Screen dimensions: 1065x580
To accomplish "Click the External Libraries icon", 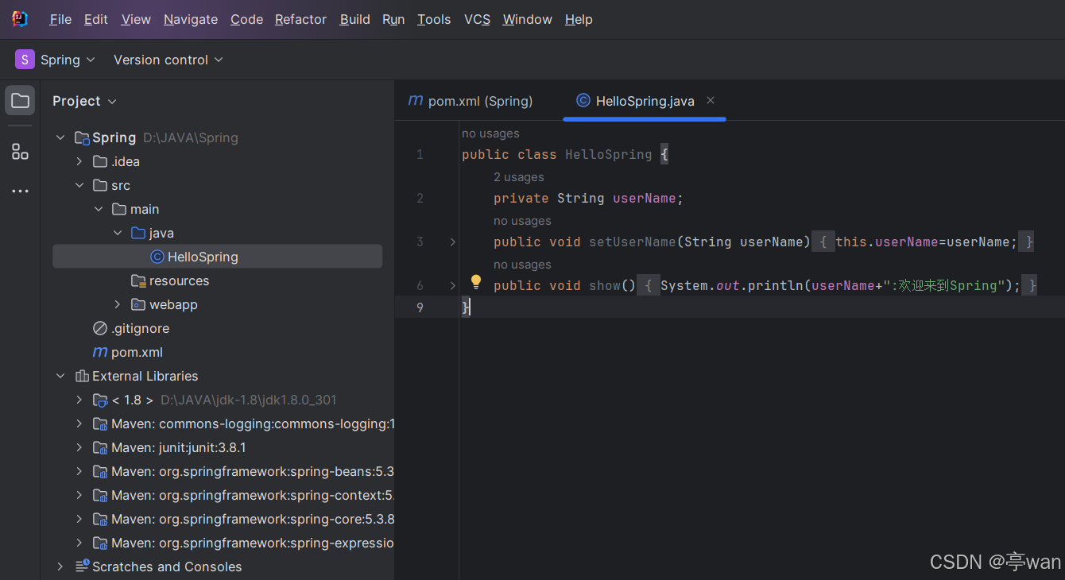I will point(82,376).
